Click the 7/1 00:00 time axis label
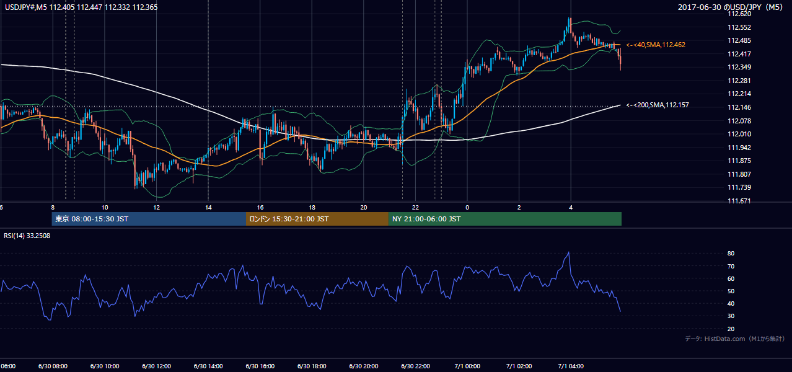This screenshot has width=792, height=372. [467, 366]
